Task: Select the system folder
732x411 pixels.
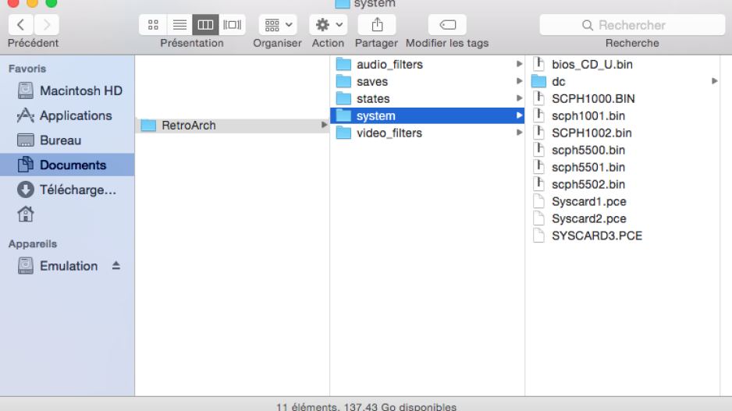Action: pos(427,115)
